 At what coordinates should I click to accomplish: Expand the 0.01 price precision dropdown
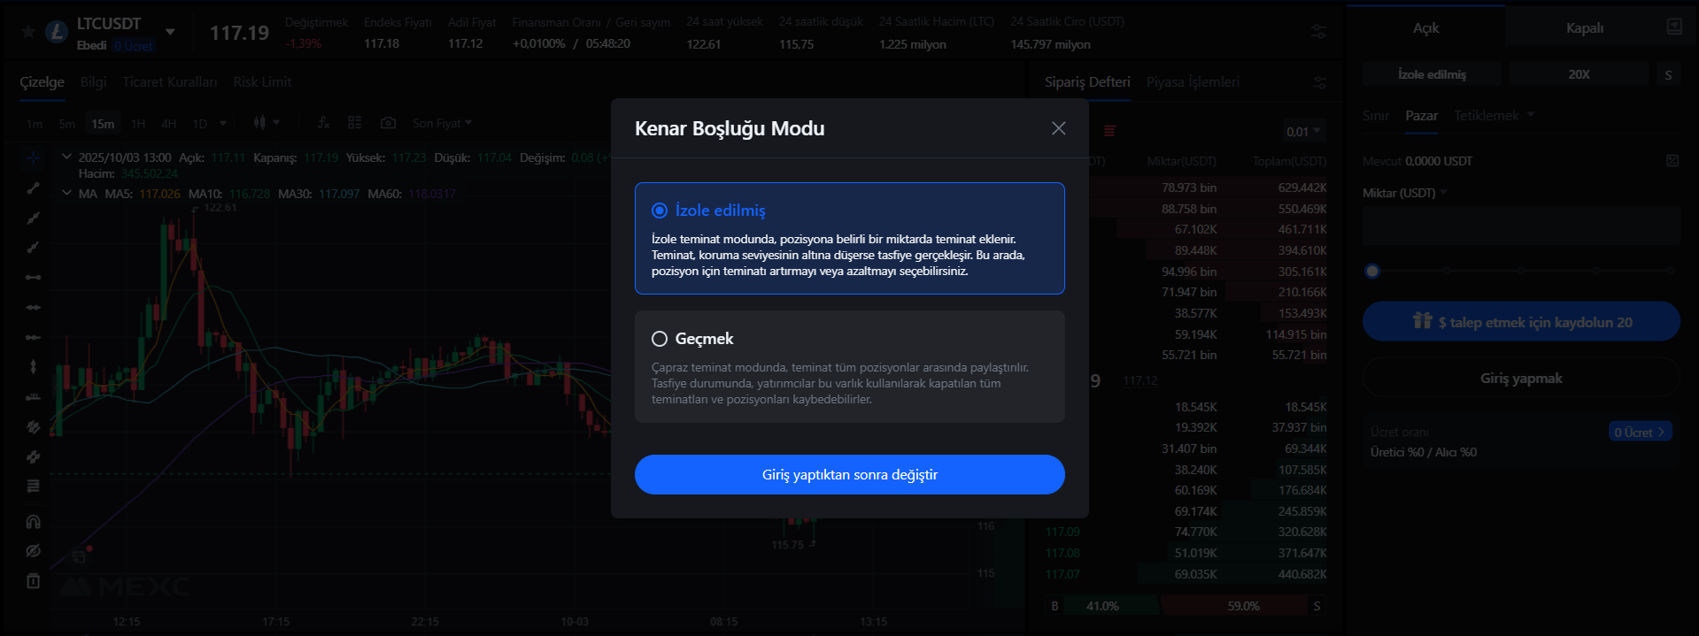1303,132
